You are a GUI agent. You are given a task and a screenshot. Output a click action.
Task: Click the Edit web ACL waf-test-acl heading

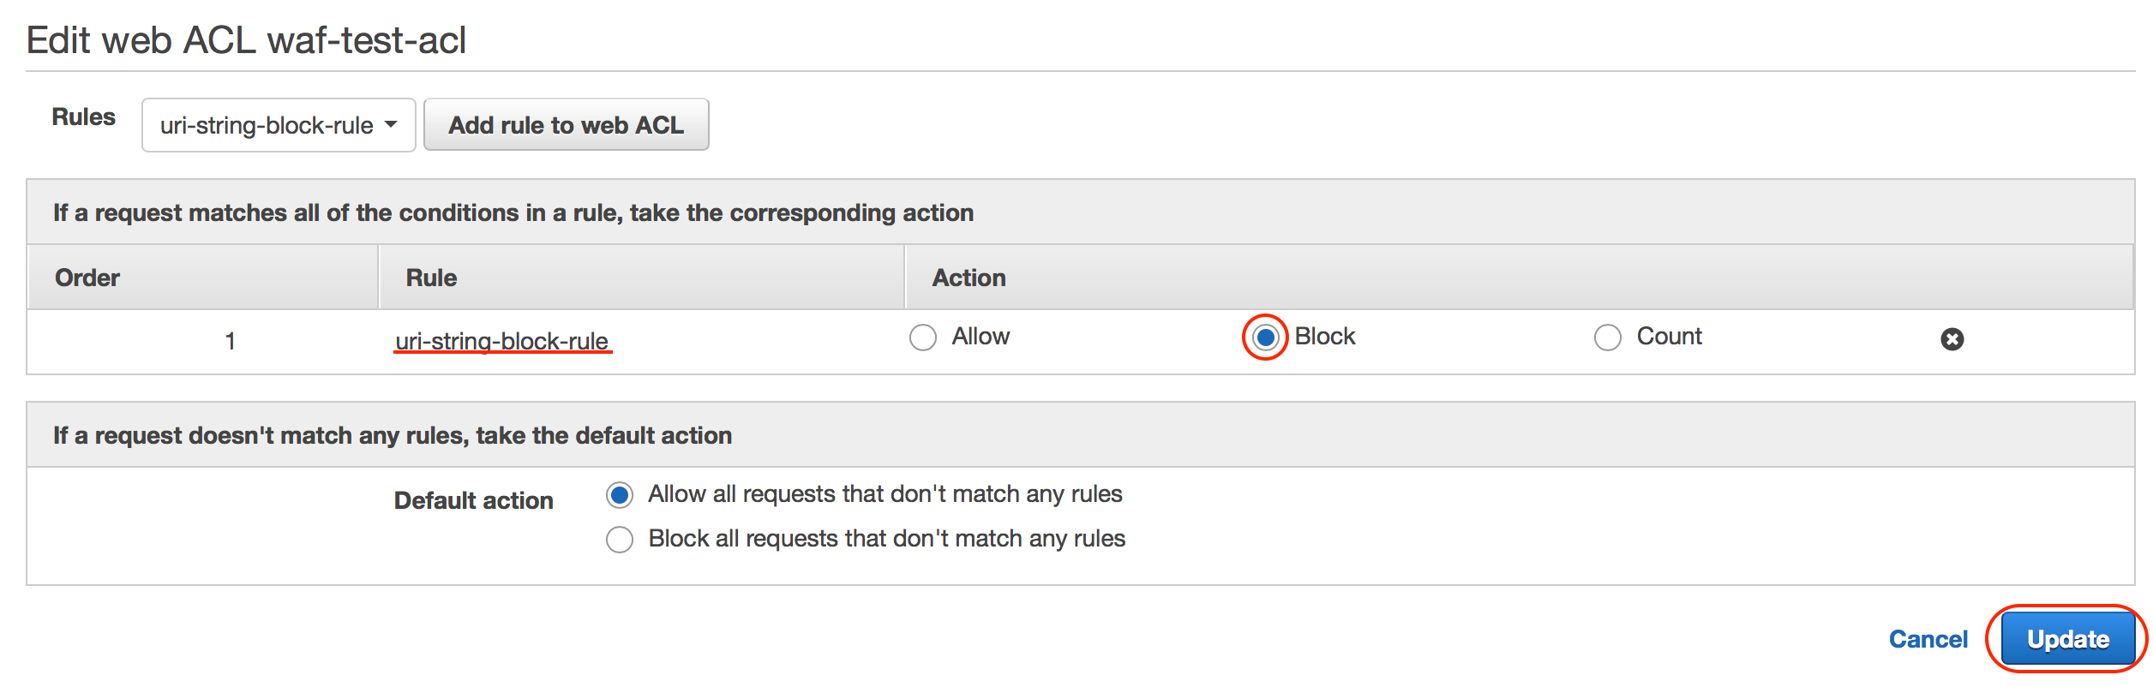(247, 40)
